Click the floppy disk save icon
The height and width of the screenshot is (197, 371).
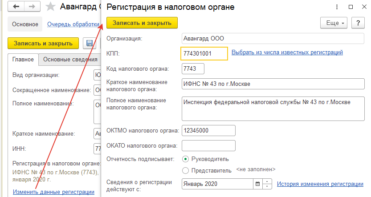pos(90,43)
